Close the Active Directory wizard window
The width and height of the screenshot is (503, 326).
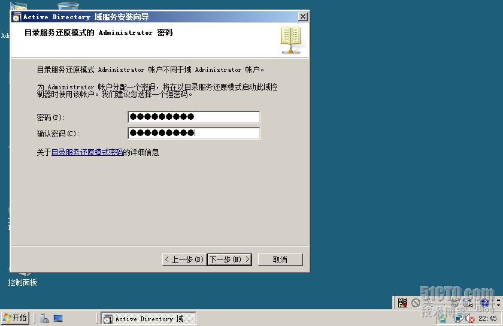[302, 17]
